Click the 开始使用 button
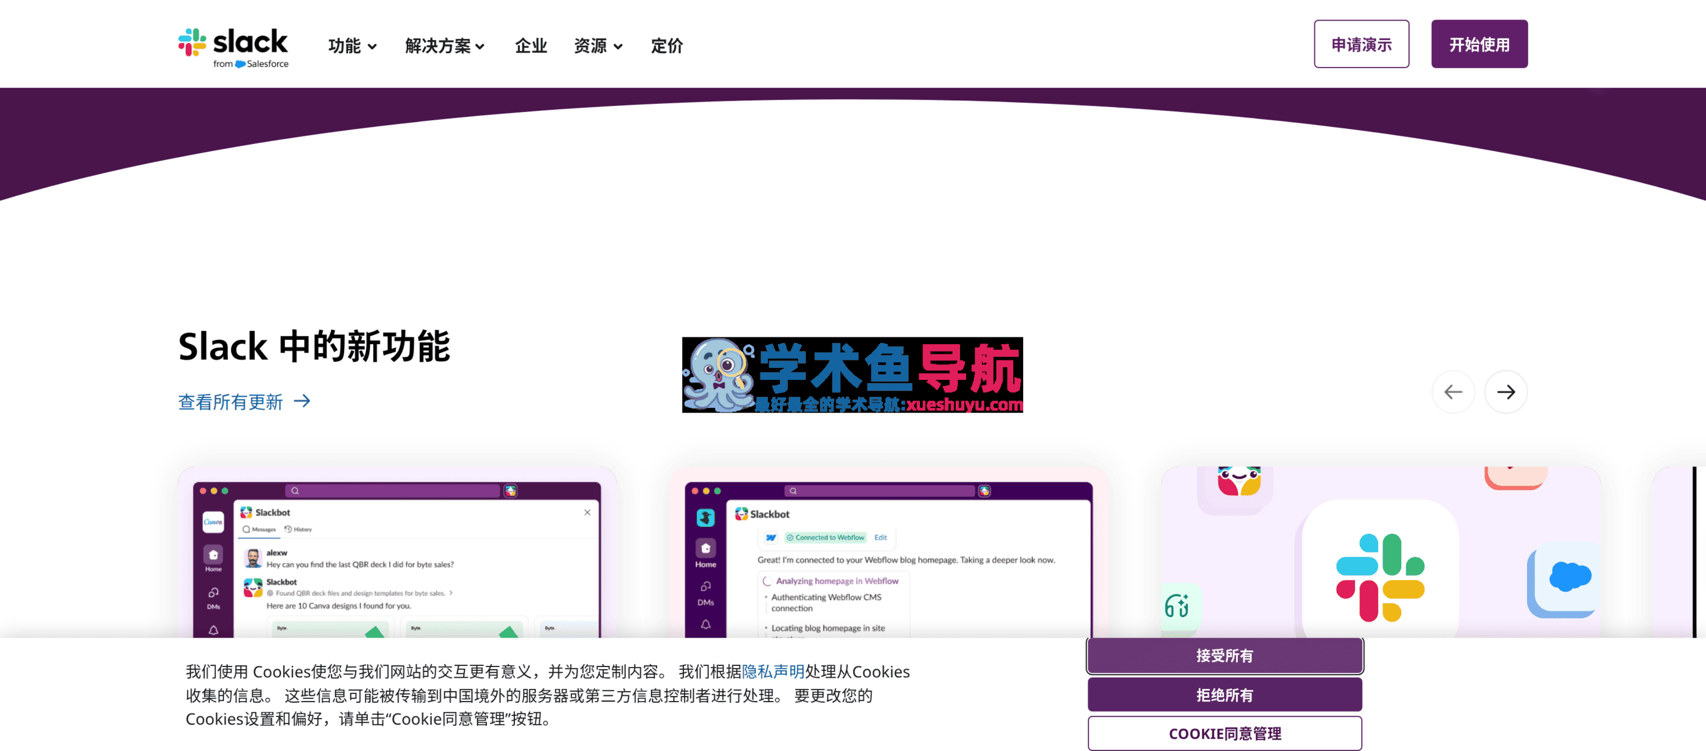The image size is (1706, 751). [x=1479, y=44]
